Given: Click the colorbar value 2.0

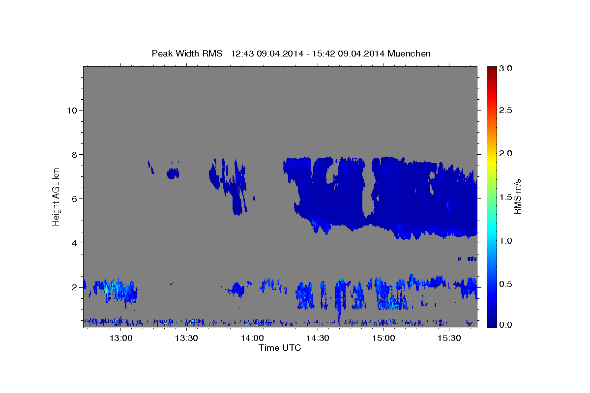Looking at the screenshot, I should point(506,153).
